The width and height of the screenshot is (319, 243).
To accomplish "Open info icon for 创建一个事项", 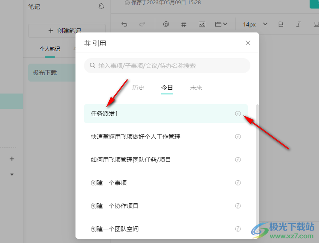I will click(238, 183).
